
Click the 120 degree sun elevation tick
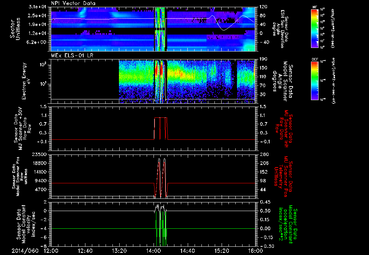click(263, 7)
